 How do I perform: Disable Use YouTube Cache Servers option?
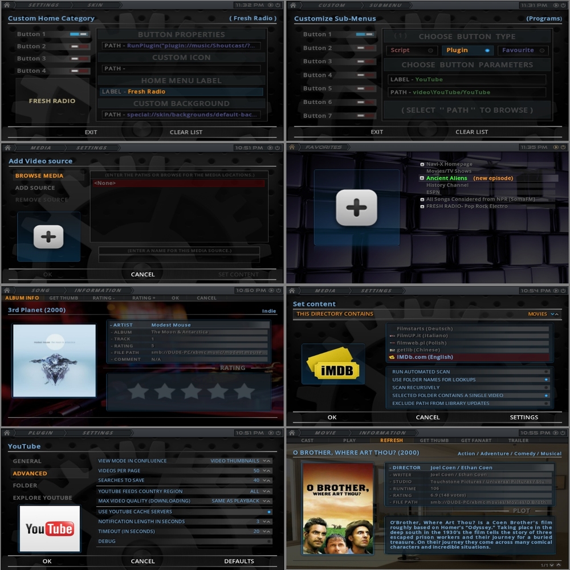tap(269, 512)
